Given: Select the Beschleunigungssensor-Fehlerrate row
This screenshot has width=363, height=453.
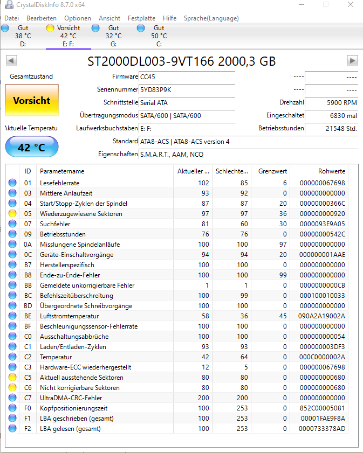Looking at the screenshot, I should [177, 326].
